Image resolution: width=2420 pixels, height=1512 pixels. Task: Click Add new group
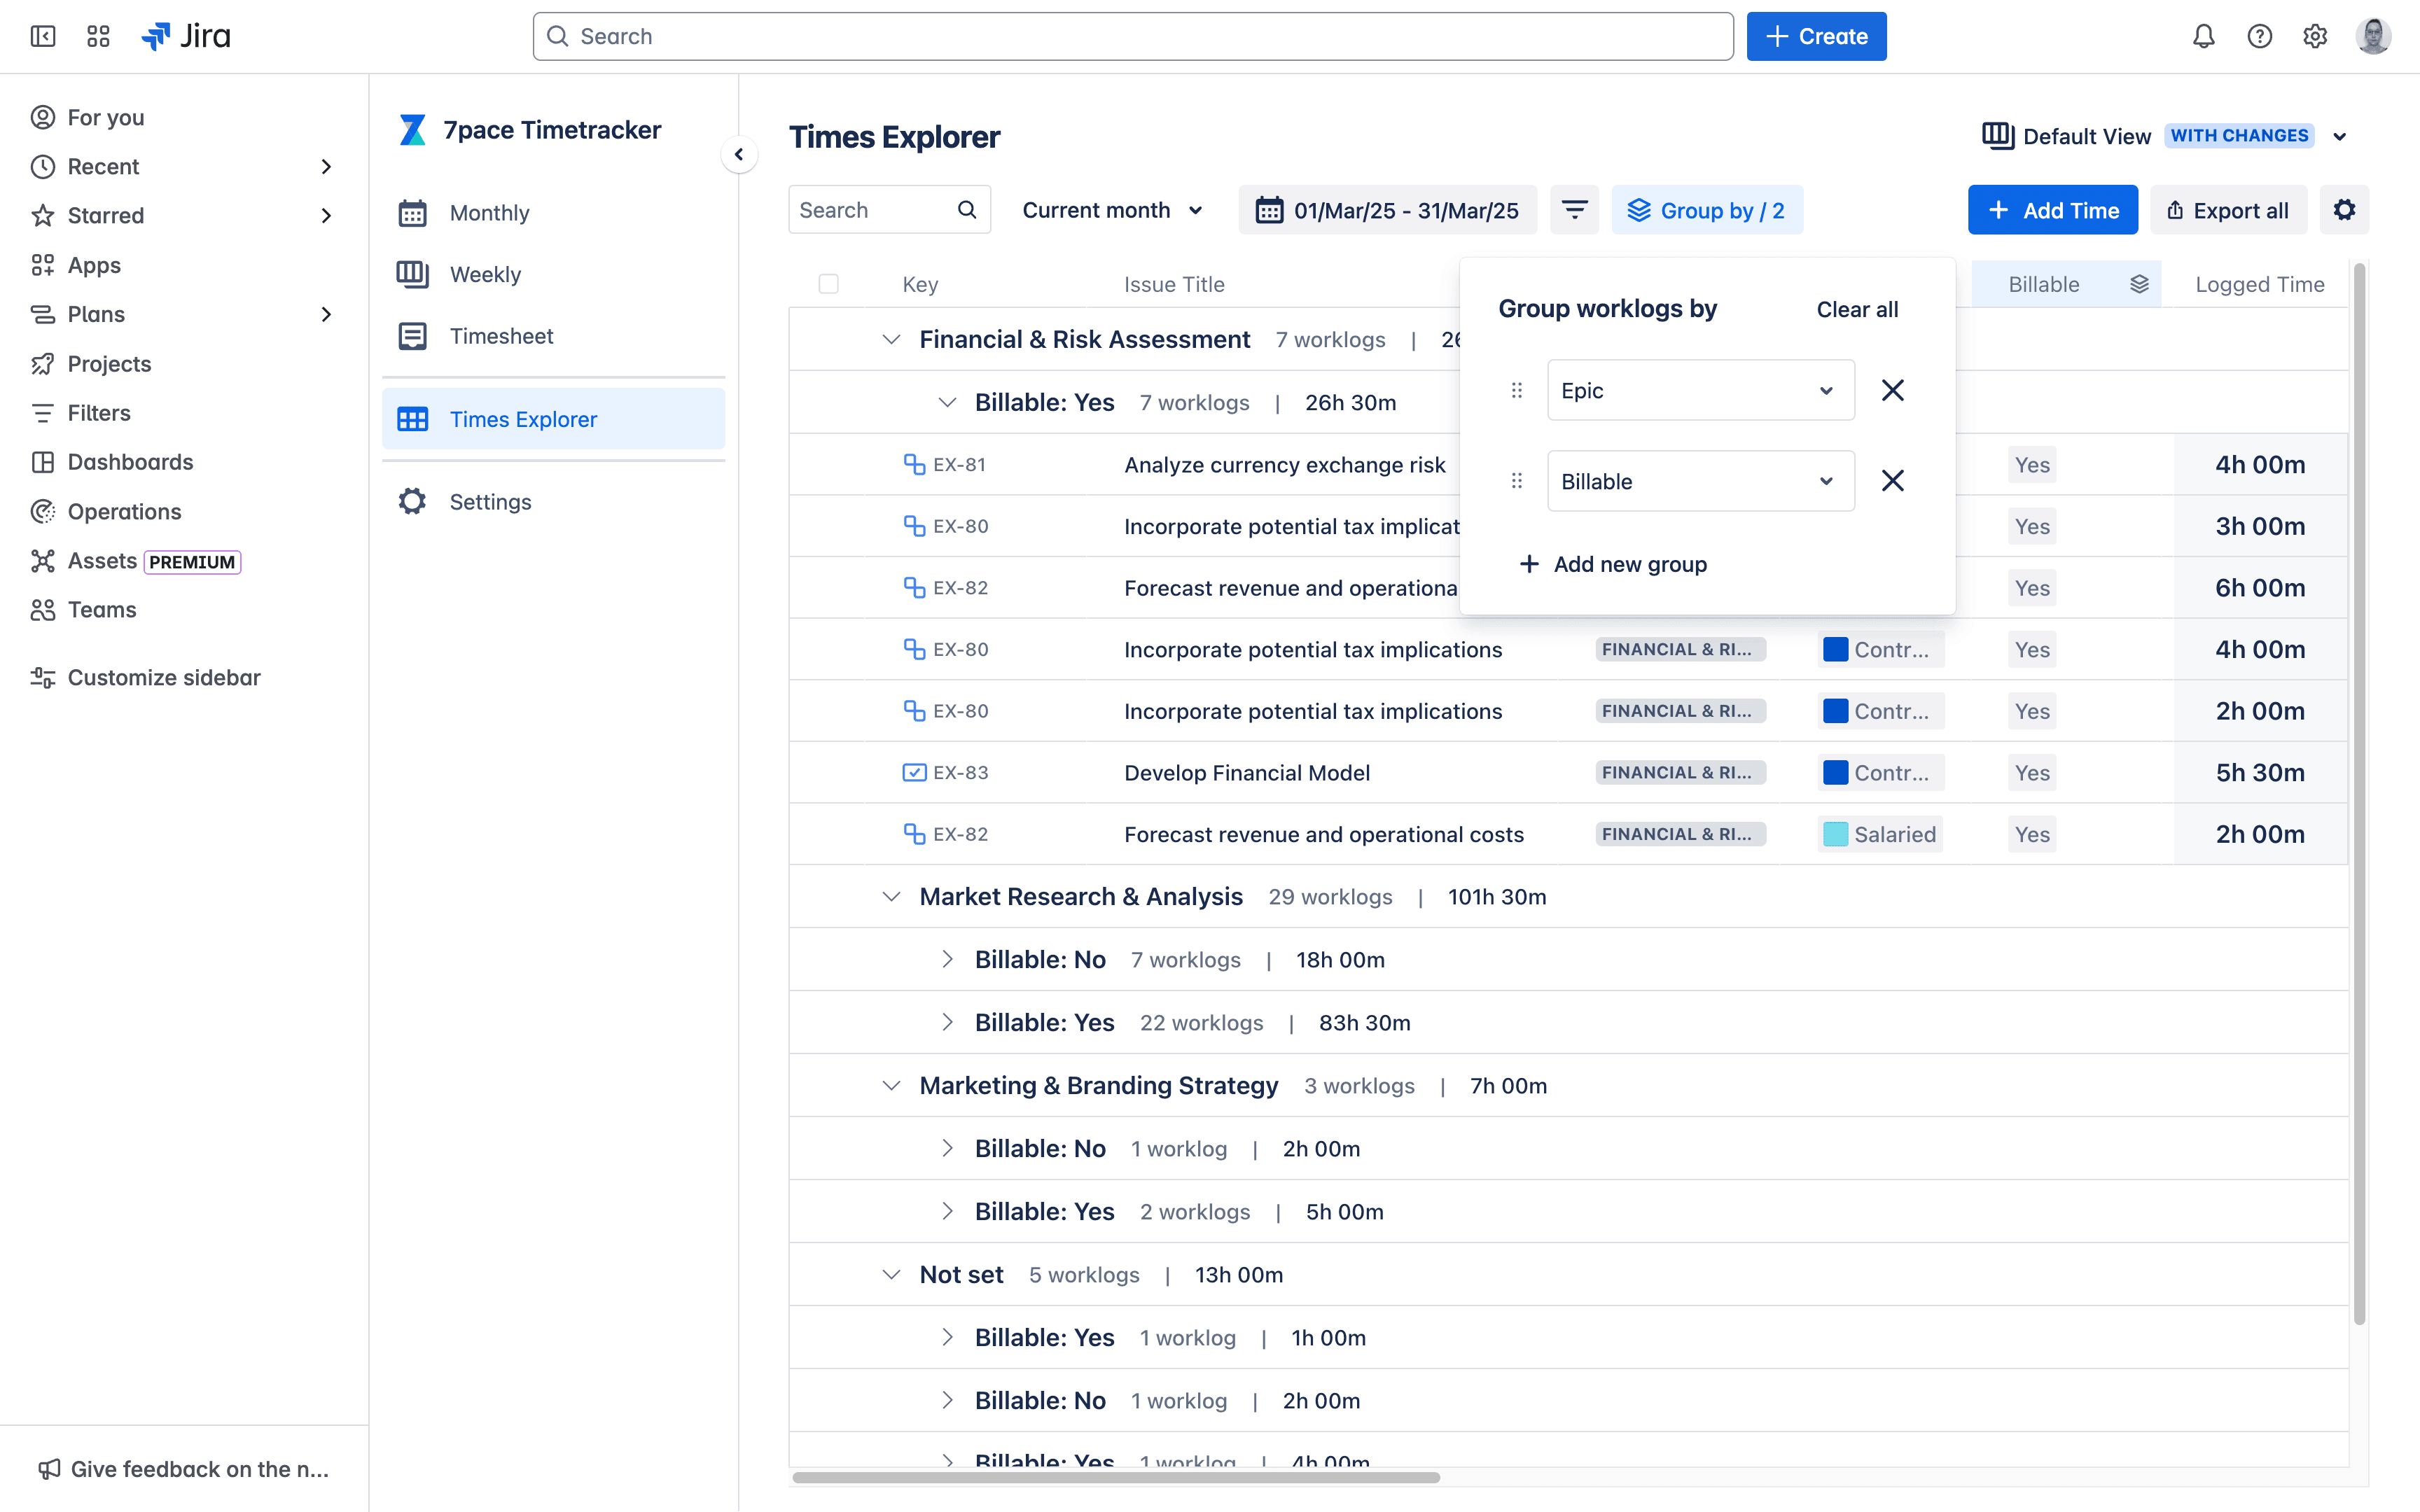click(1613, 564)
